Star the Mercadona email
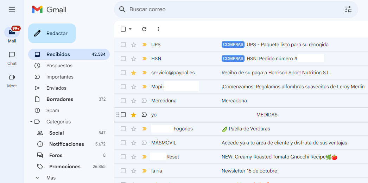 (134, 101)
